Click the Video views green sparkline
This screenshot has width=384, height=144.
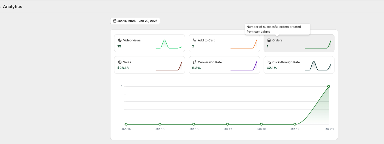pyautogui.click(x=169, y=44)
